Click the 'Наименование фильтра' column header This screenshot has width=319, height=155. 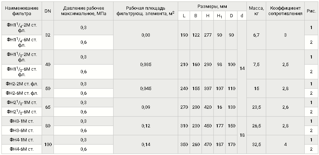click(x=22, y=11)
